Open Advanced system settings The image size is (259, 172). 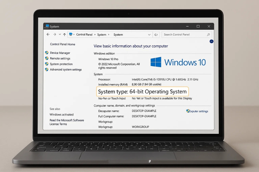[66, 70]
